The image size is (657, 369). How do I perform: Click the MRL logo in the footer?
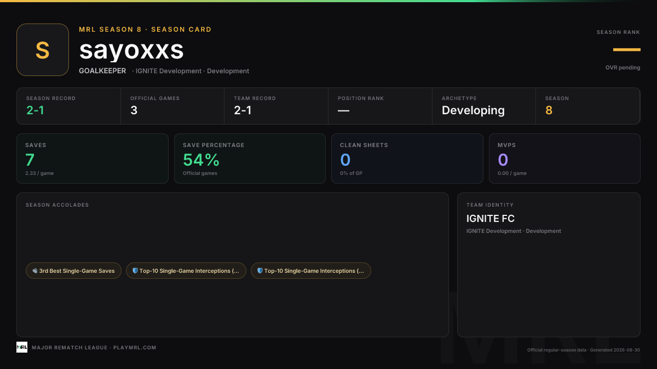[x=22, y=347]
